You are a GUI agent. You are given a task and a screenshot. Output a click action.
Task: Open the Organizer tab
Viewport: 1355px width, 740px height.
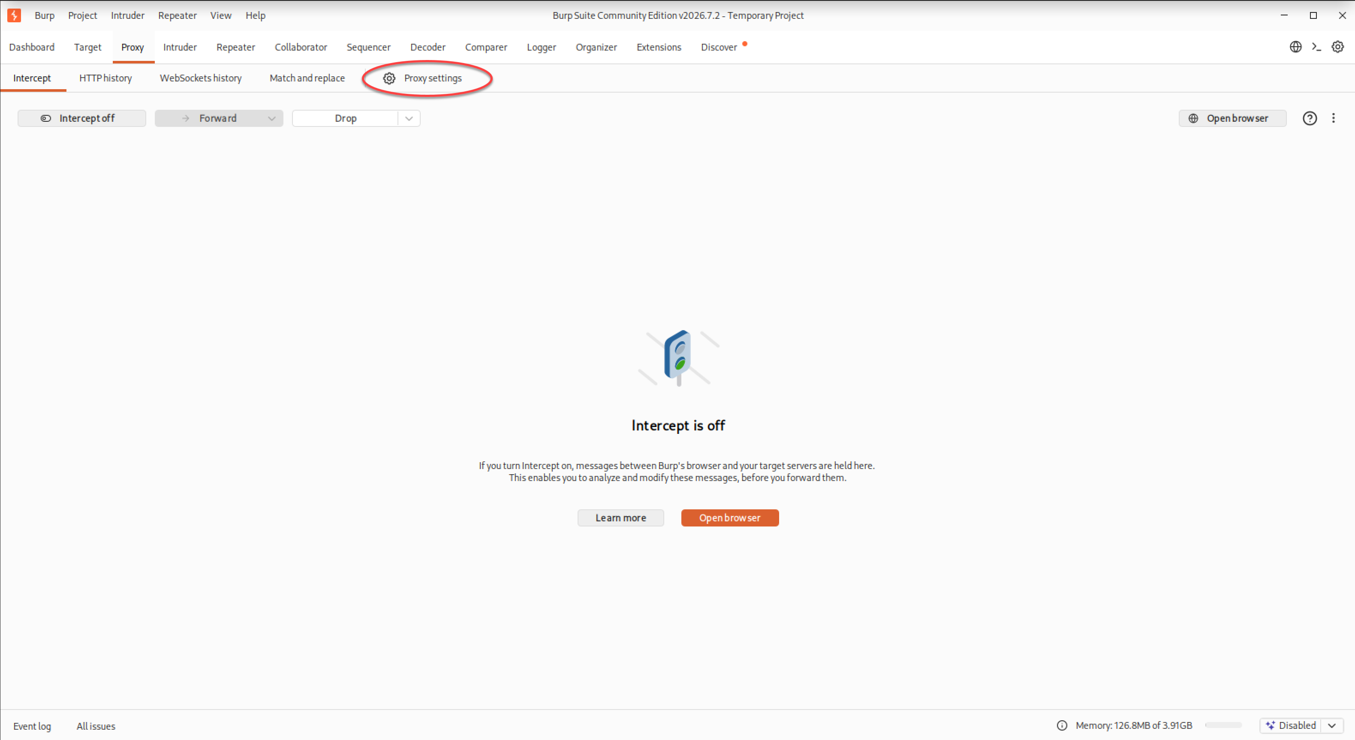pyautogui.click(x=596, y=47)
